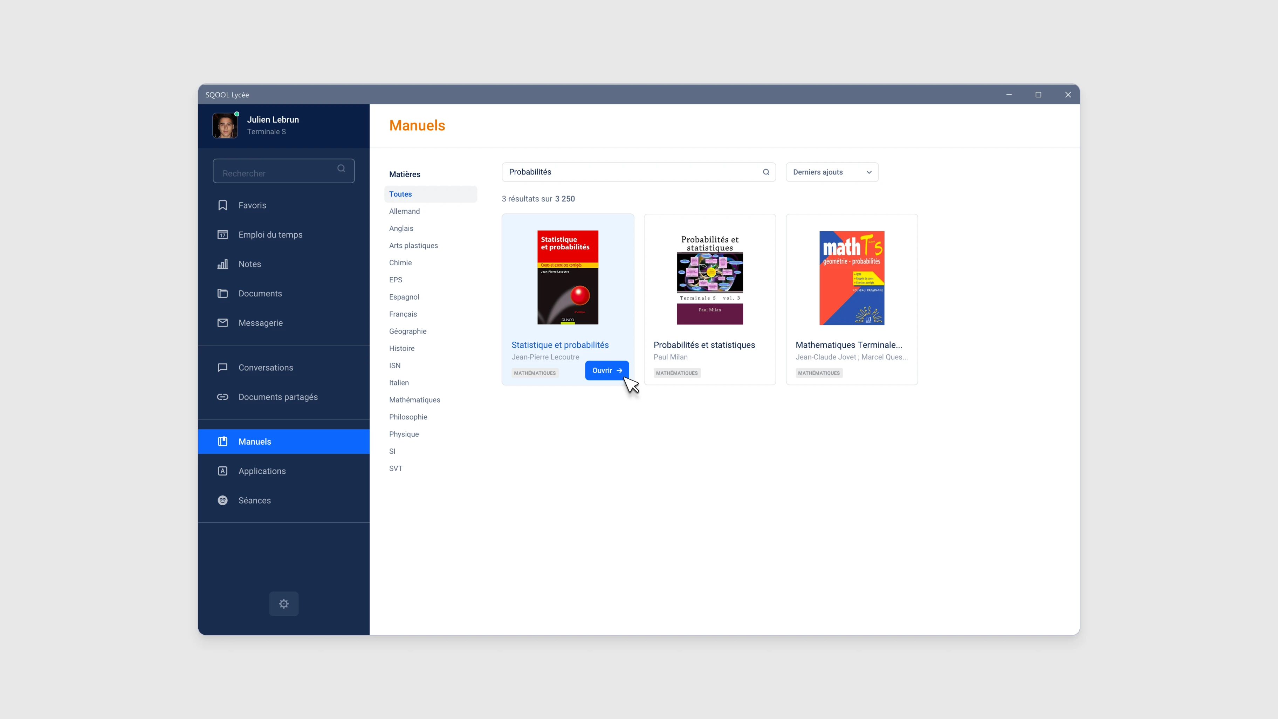Open the Applications icon in sidebar

(222, 471)
